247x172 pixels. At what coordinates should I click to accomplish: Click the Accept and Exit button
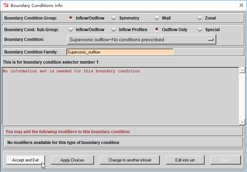click(26, 160)
